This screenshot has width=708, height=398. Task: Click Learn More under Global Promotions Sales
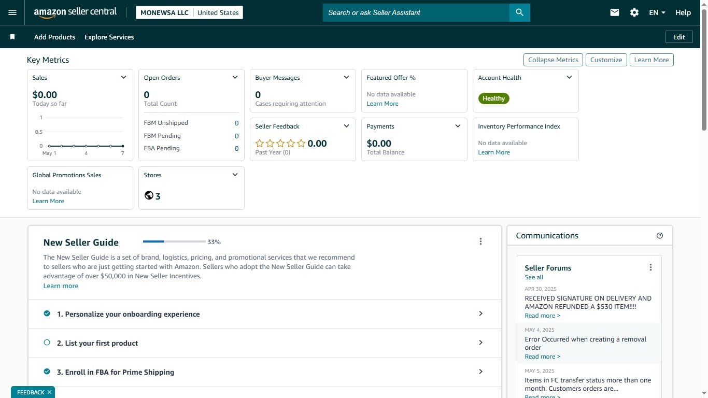tap(48, 201)
